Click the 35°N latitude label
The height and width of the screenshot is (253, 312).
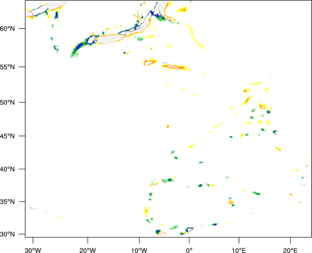pos(7,202)
